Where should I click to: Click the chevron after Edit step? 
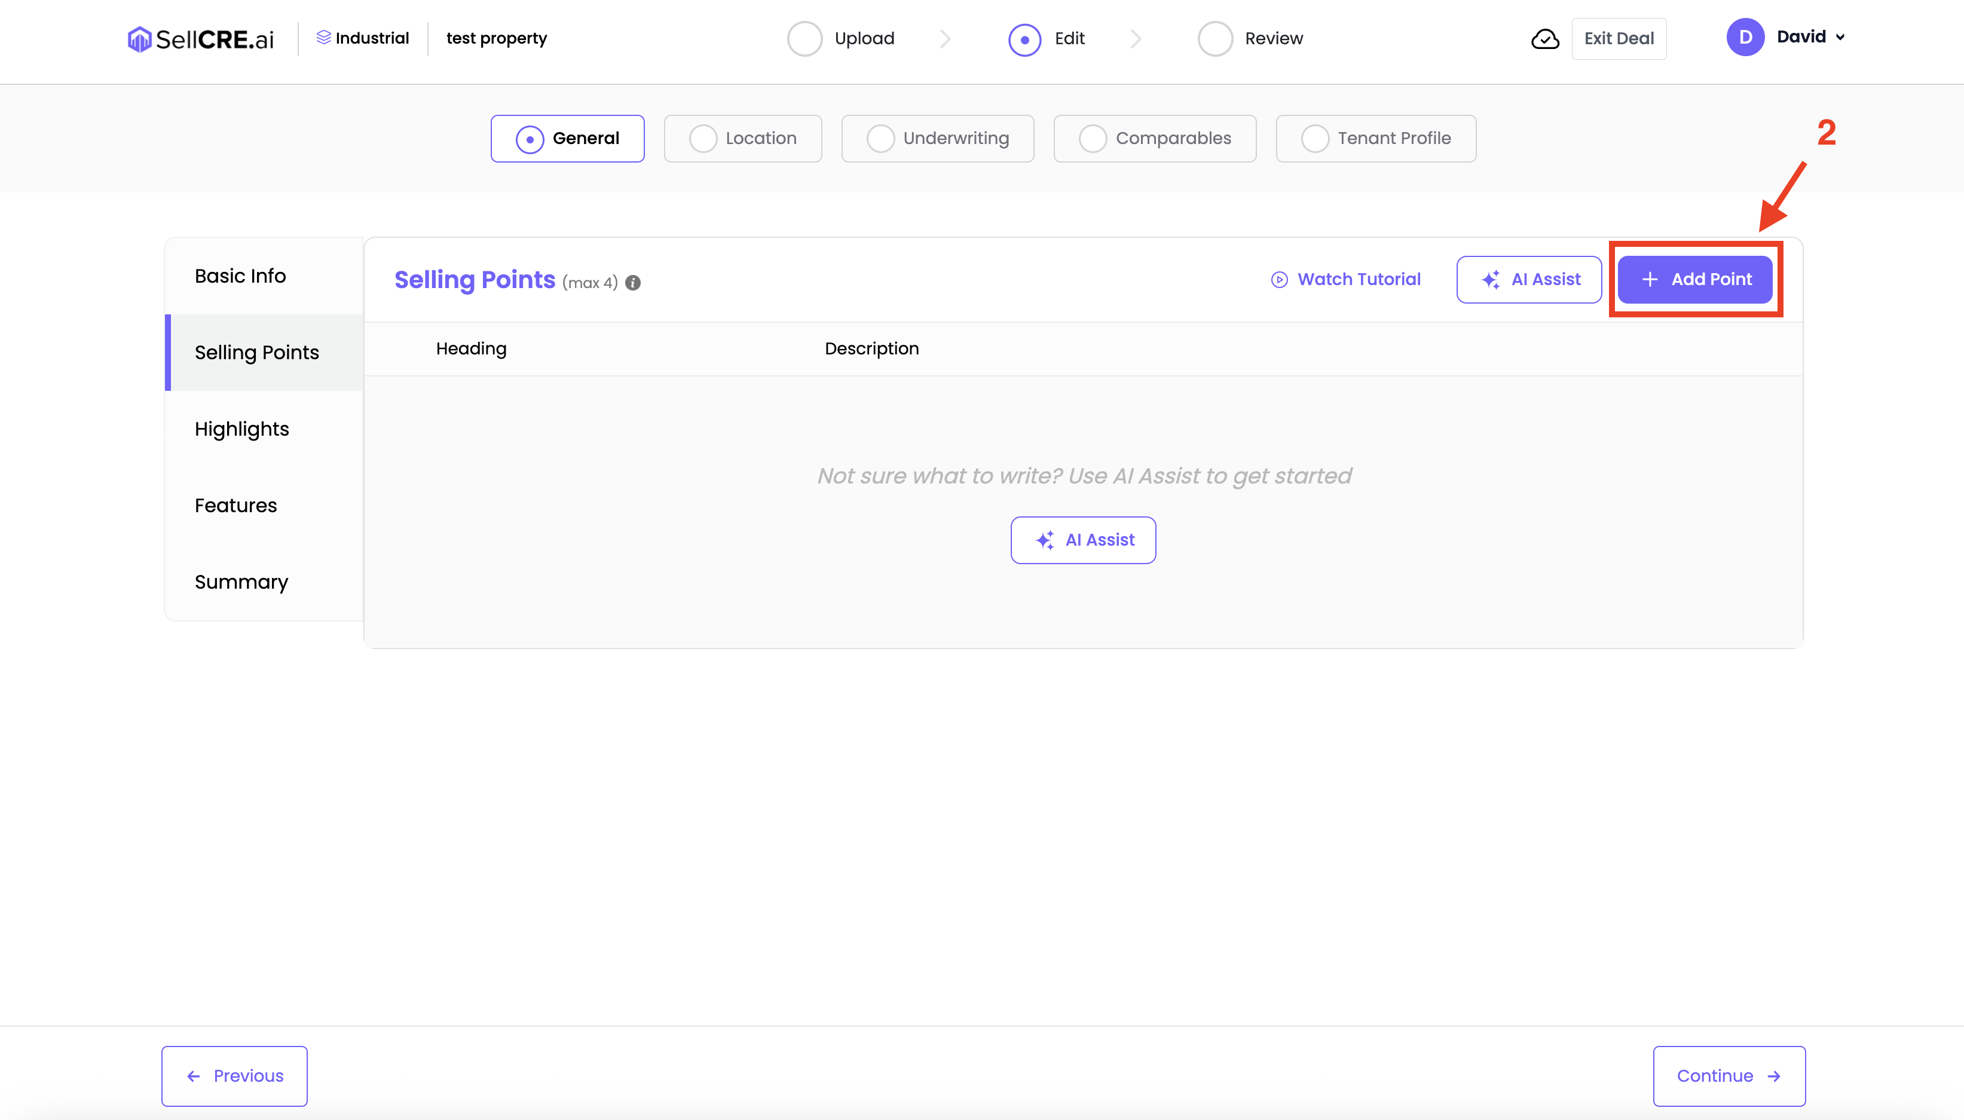coord(1136,39)
